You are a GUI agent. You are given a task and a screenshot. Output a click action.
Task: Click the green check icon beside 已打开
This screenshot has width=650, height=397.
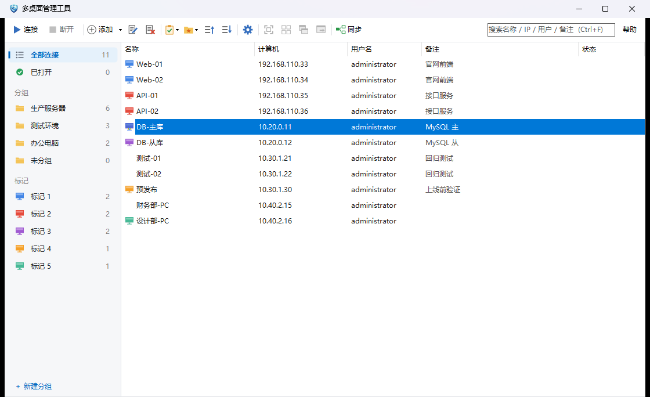pos(20,72)
